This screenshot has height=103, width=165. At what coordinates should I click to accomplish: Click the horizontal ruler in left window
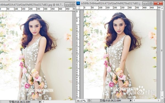38,9
